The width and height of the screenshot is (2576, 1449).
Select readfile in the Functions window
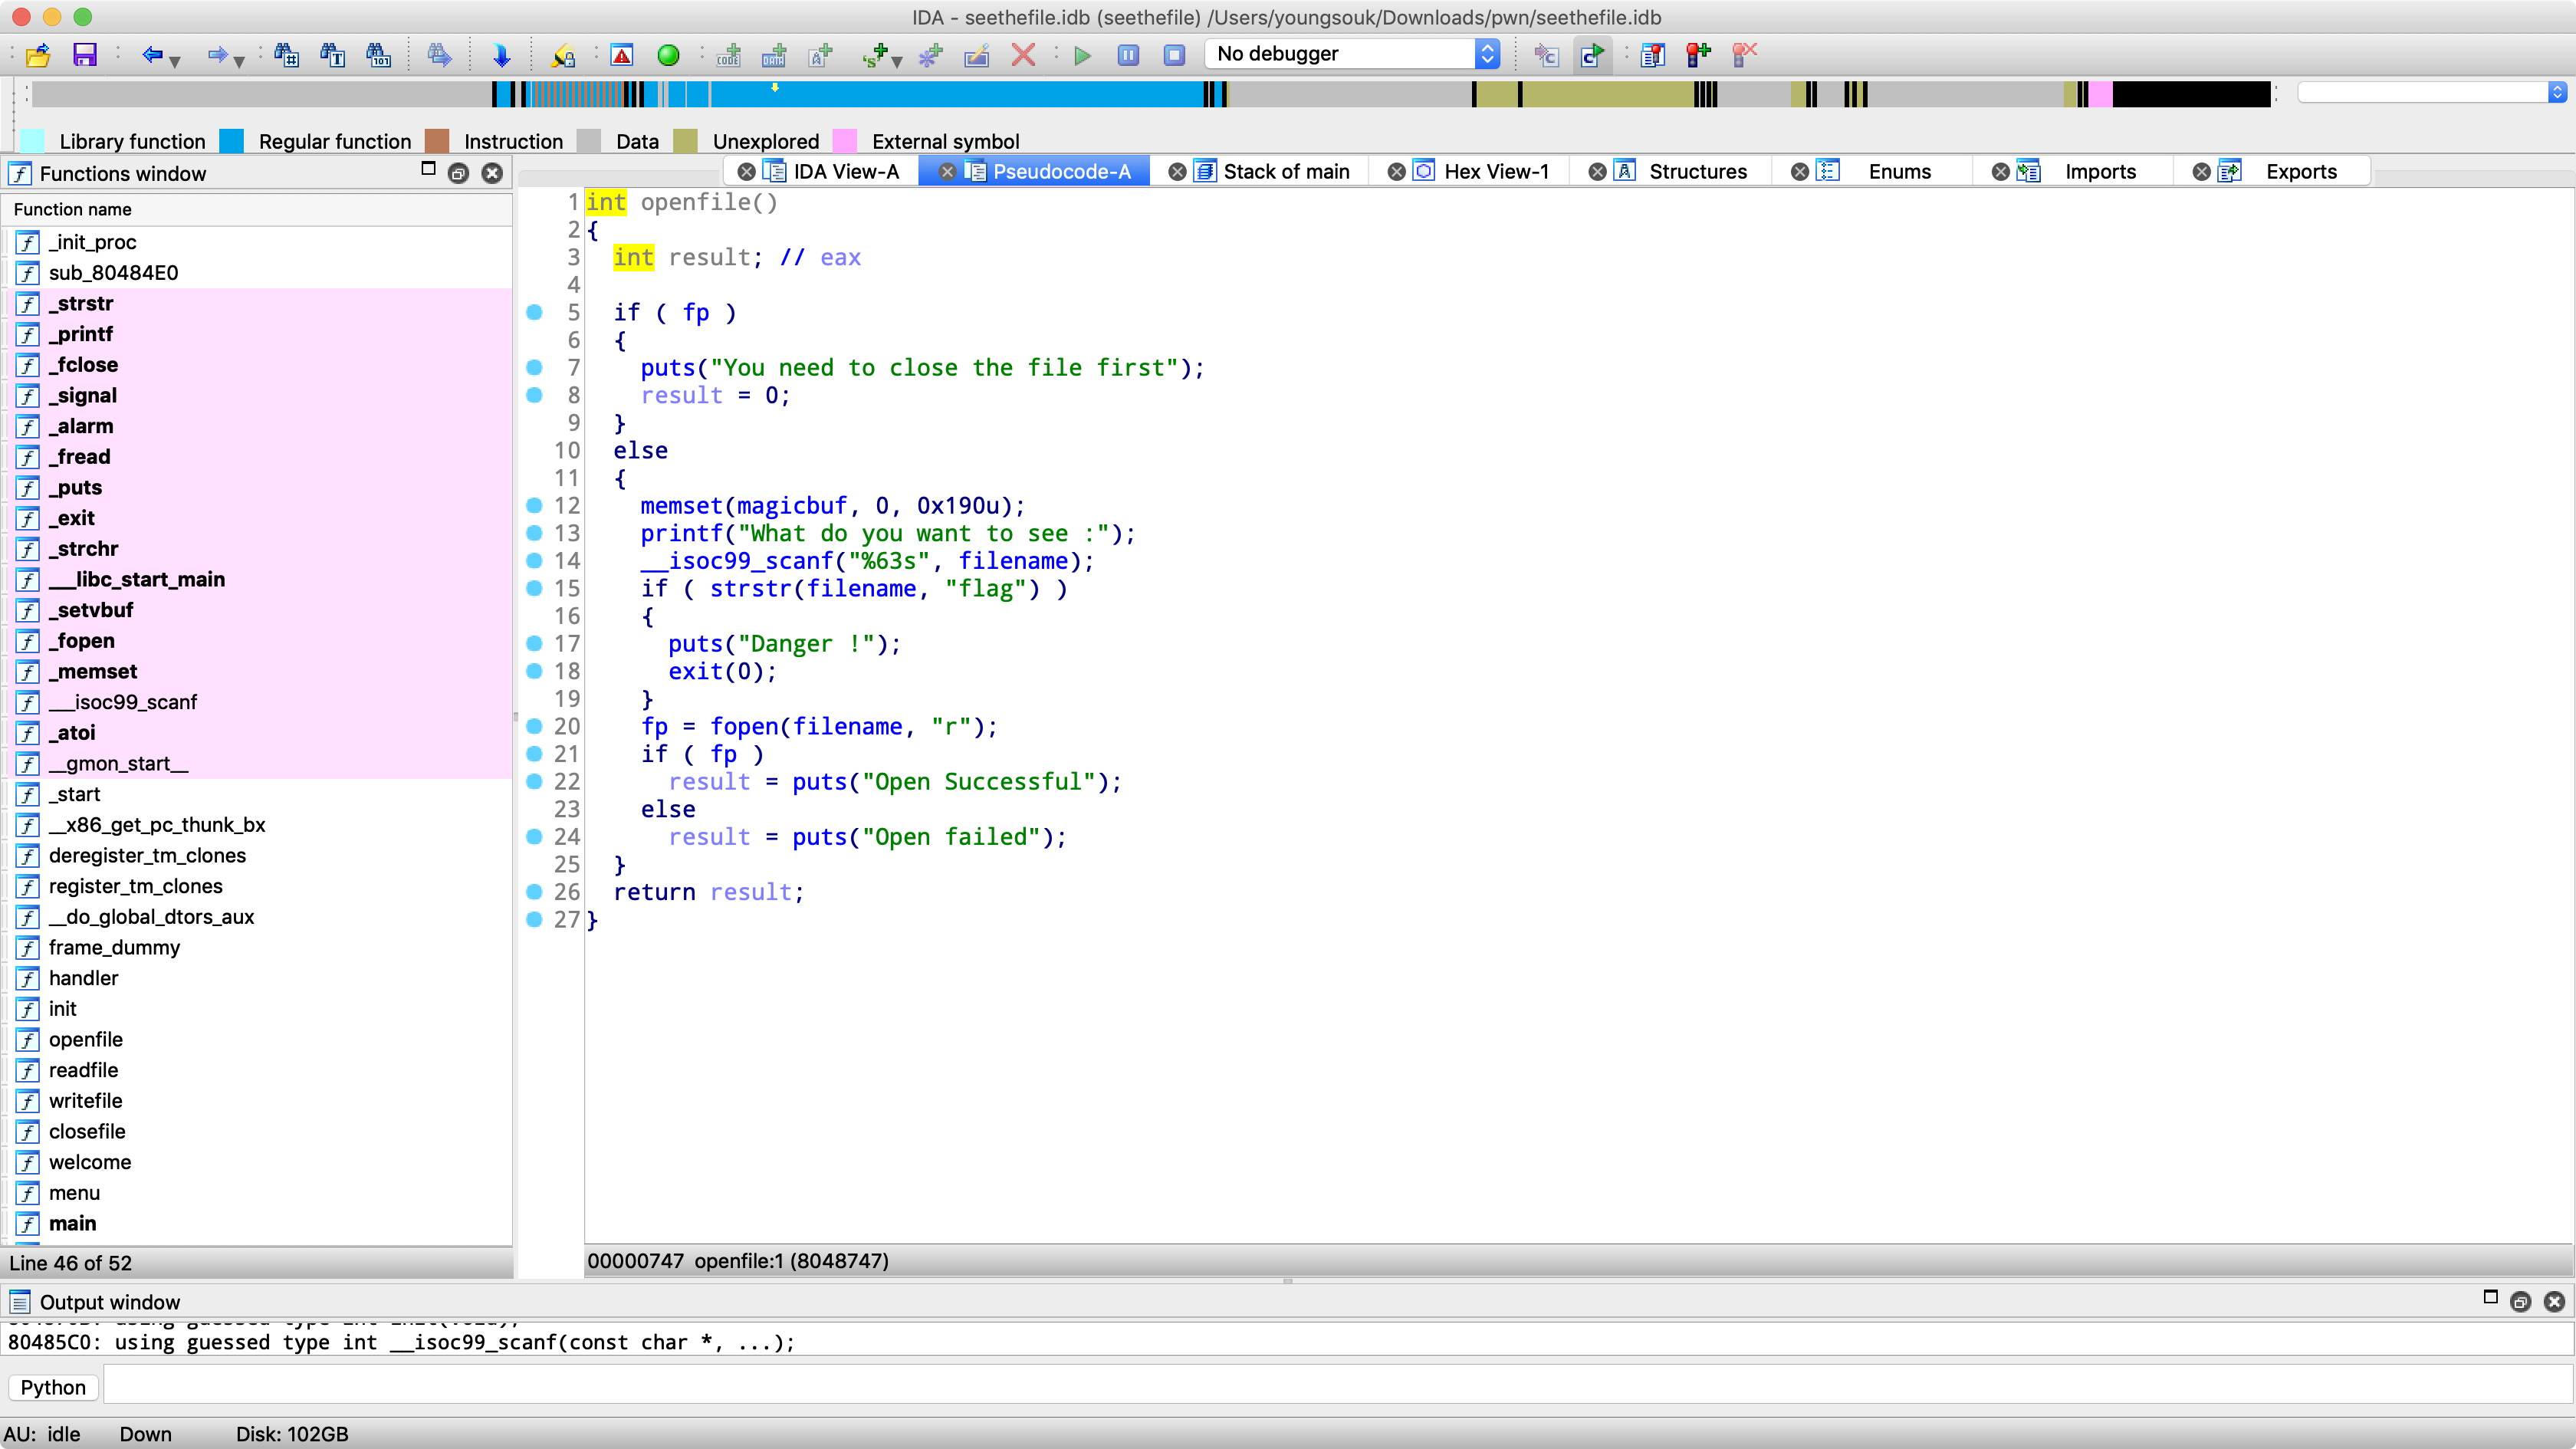(x=83, y=1070)
